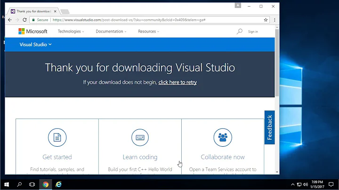The width and height of the screenshot is (339, 190).
Task: Open Task View on the taskbar
Action: click(32, 184)
